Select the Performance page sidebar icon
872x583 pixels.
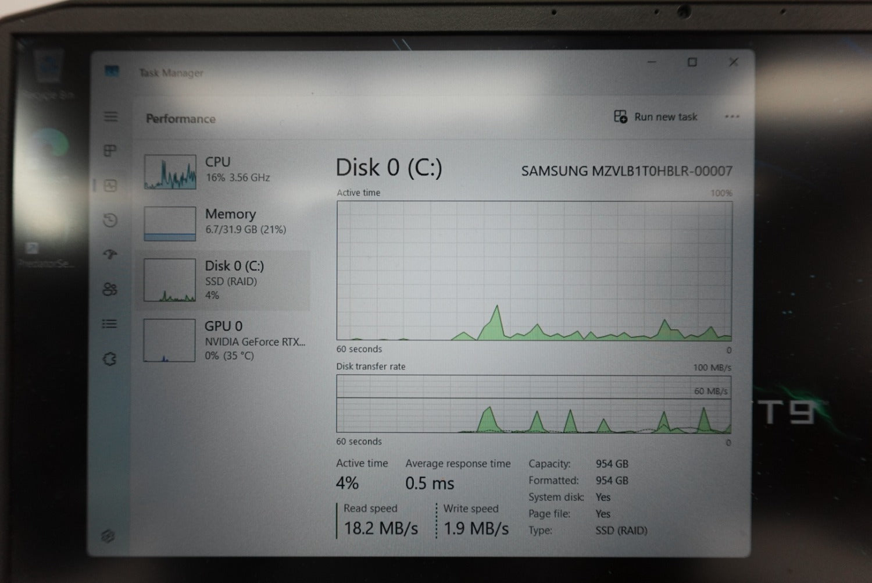pos(110,186)
